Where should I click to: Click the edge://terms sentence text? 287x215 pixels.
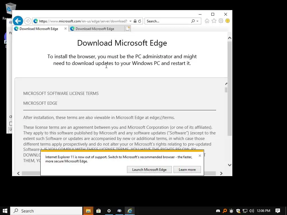99,118
